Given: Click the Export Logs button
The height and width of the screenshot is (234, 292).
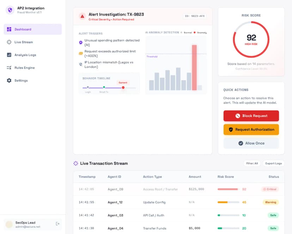Looking at the screenshot, I should point(273,163).
